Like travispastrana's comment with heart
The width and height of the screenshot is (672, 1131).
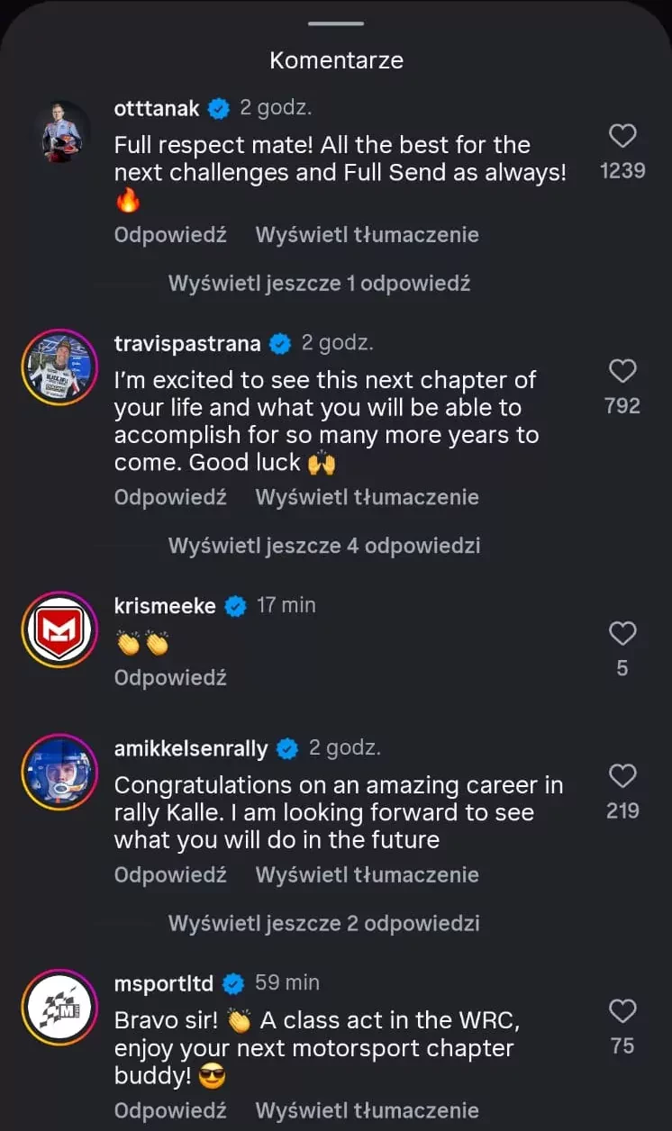tap(622, 371)
